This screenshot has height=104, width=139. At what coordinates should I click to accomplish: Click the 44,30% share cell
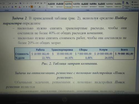[69, 58]
